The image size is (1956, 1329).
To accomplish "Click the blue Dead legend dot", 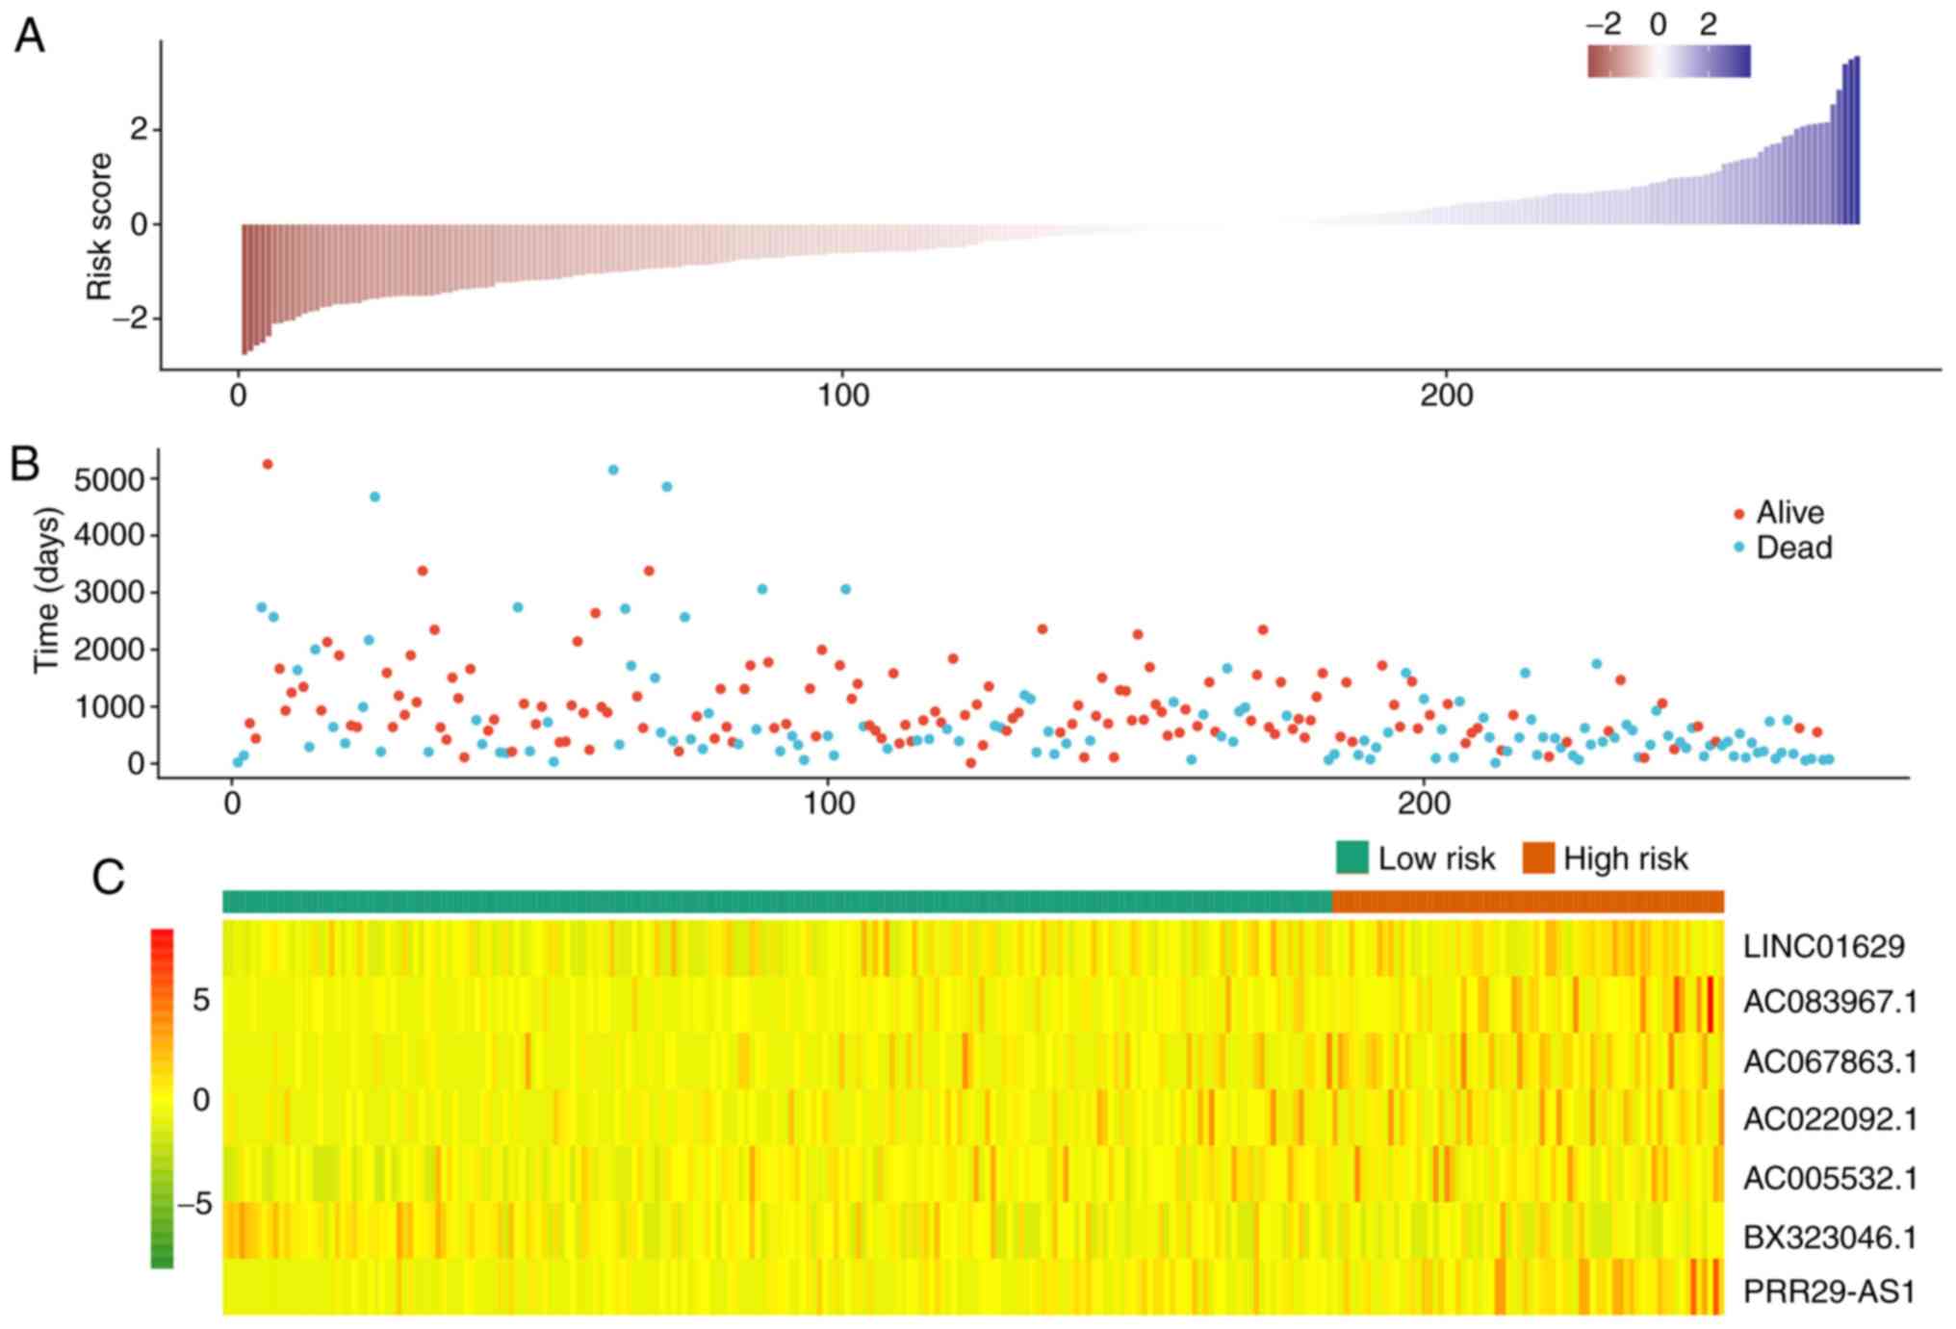I will [x=1738, y=548].
